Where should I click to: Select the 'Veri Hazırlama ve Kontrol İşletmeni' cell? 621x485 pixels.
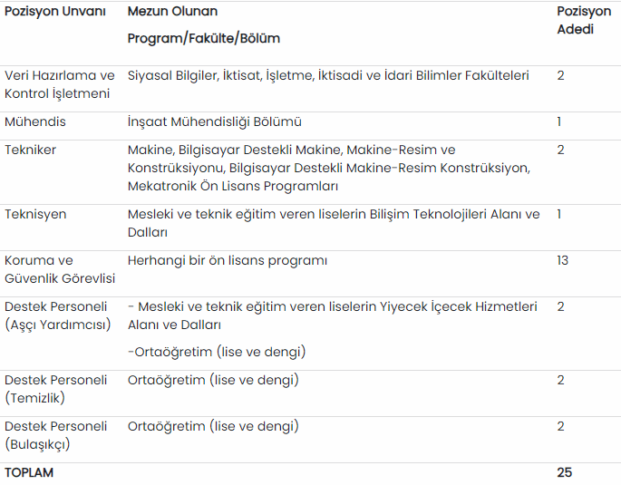(x=60, y=84)
